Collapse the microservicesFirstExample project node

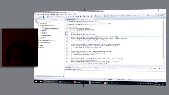[x=35, y=22]
